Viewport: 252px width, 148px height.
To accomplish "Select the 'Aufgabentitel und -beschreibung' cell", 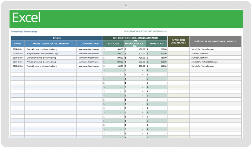I will tap(51, 54).
